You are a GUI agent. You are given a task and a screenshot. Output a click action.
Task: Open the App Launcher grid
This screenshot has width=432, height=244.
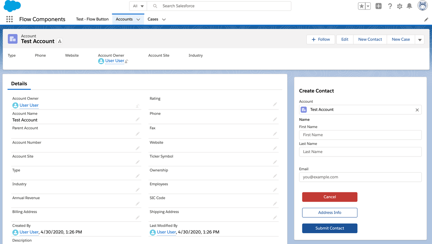point(9,19)
